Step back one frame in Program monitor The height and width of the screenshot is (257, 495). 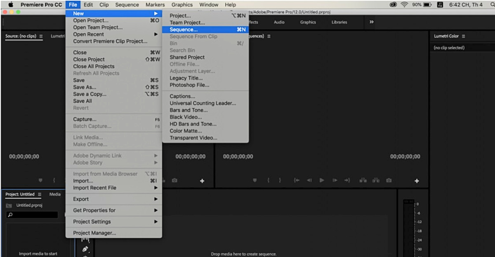coord(309,181)
